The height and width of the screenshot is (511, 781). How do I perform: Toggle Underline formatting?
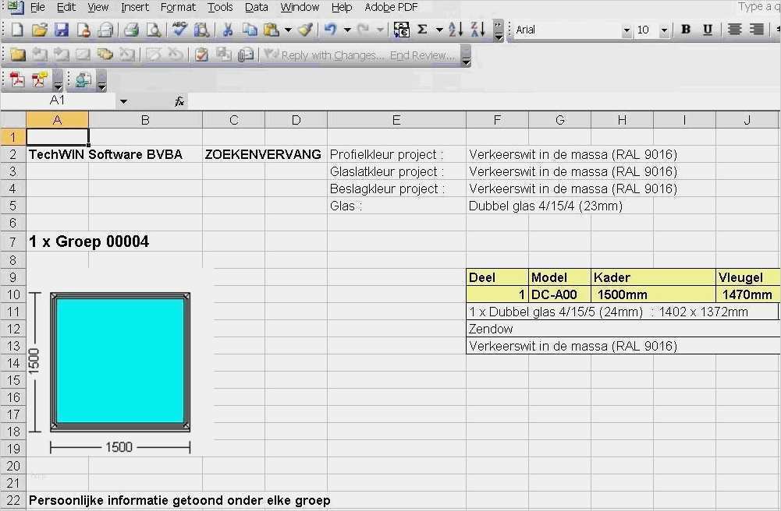tap(708, 30)
